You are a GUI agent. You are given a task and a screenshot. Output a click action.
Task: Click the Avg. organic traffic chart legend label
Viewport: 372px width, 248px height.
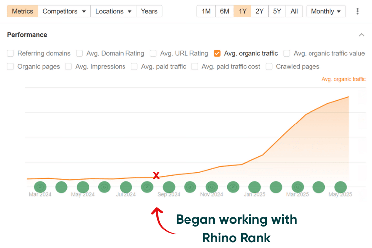(343, 79)
